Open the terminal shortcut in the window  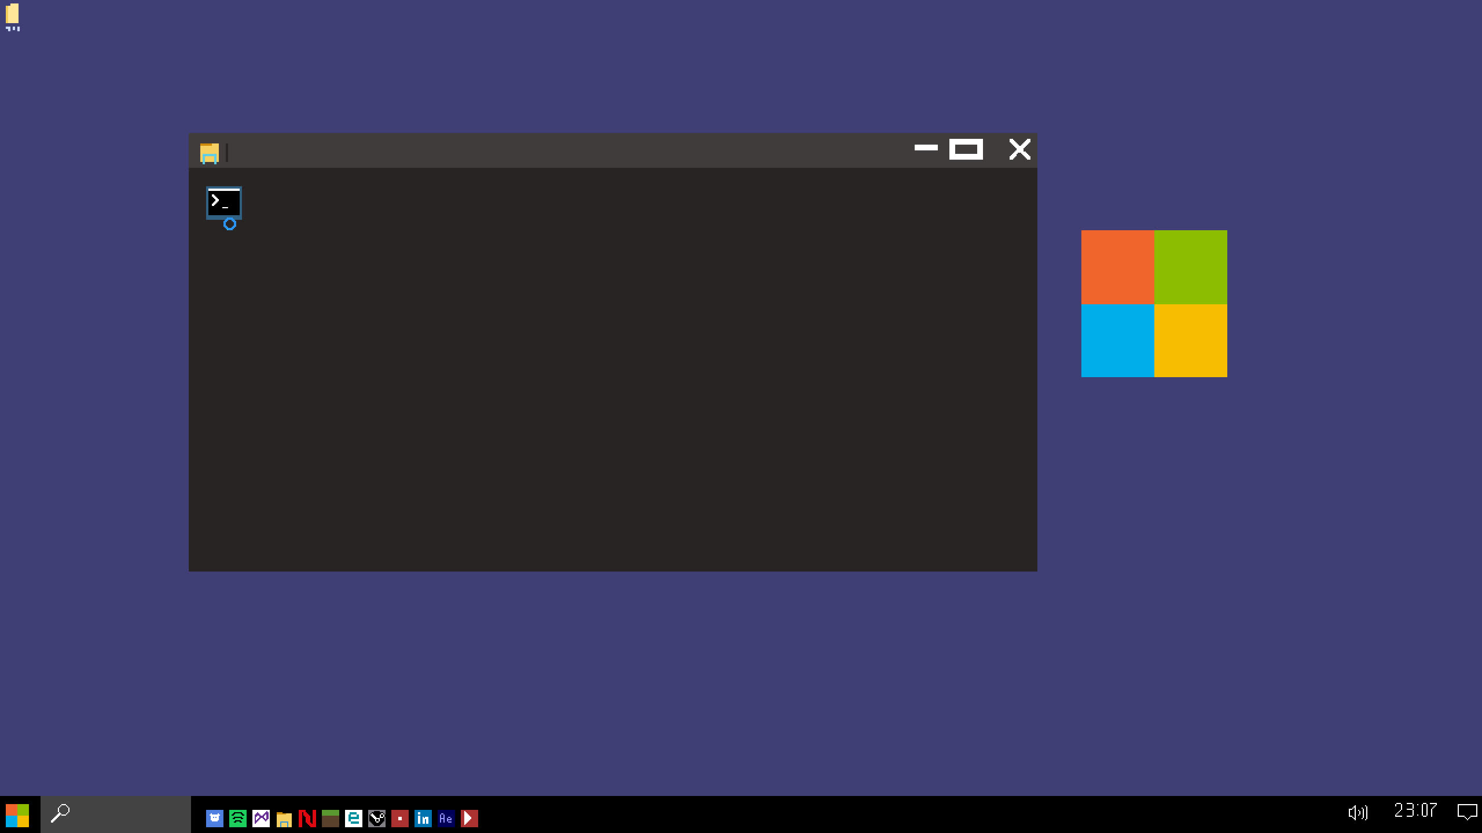point(224,204)
